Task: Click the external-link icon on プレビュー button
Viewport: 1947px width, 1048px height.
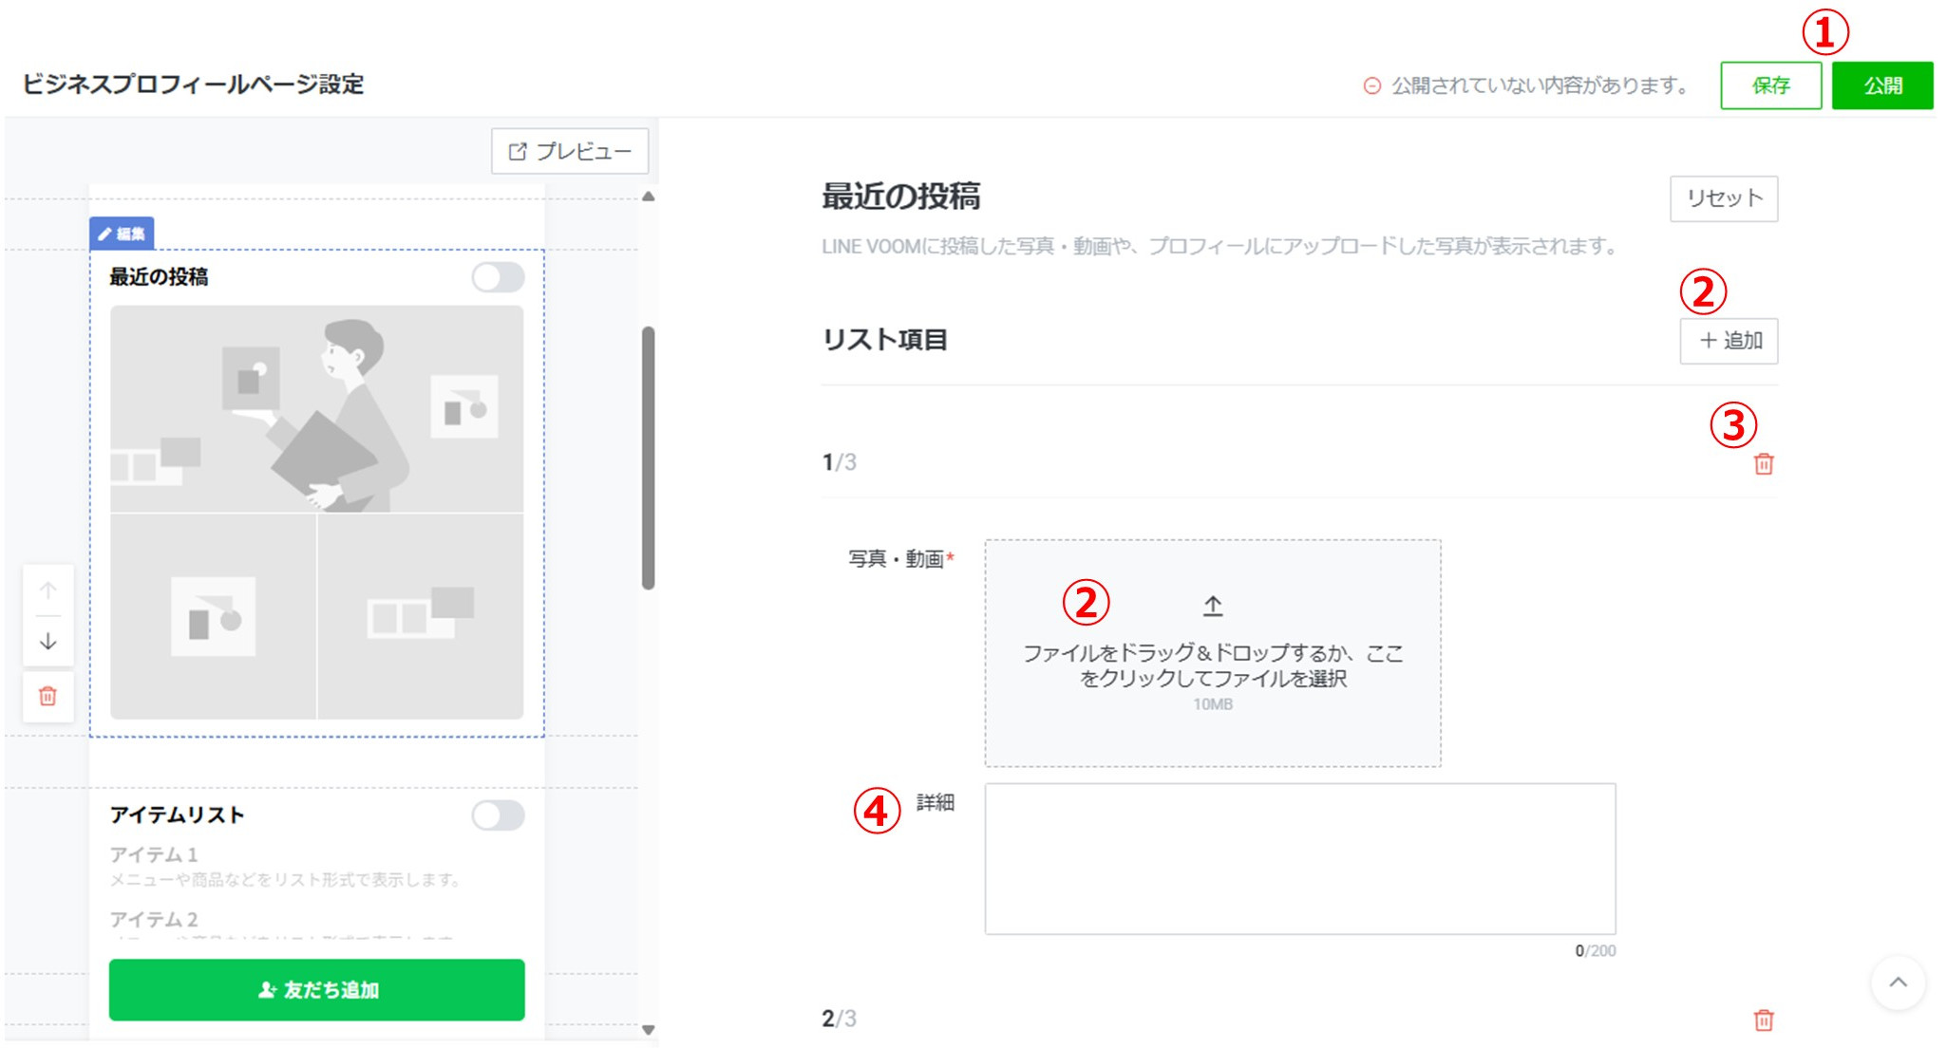Action: pos(518,150)
